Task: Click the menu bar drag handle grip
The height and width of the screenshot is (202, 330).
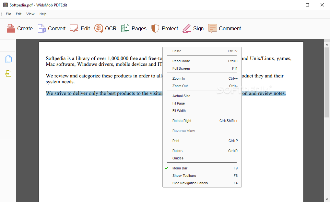Action: tap(2, 14)
